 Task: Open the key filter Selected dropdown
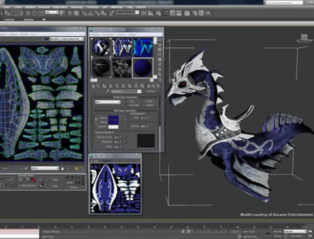click(295, 231)
